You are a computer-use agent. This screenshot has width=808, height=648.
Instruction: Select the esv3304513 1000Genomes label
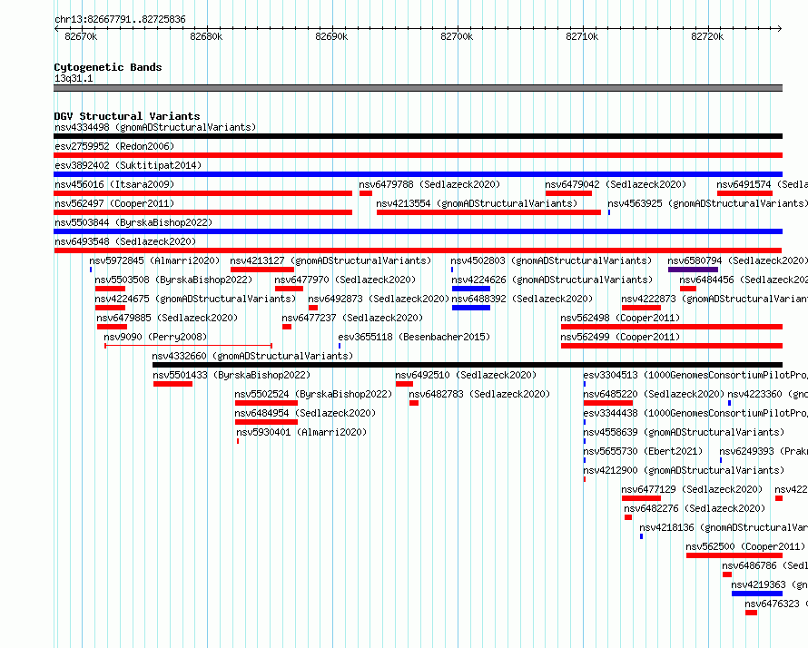pos(695,375)
